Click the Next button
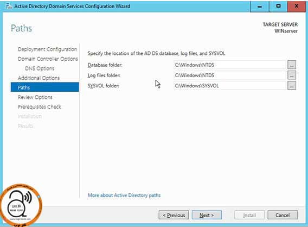 (x=207, y=215)
